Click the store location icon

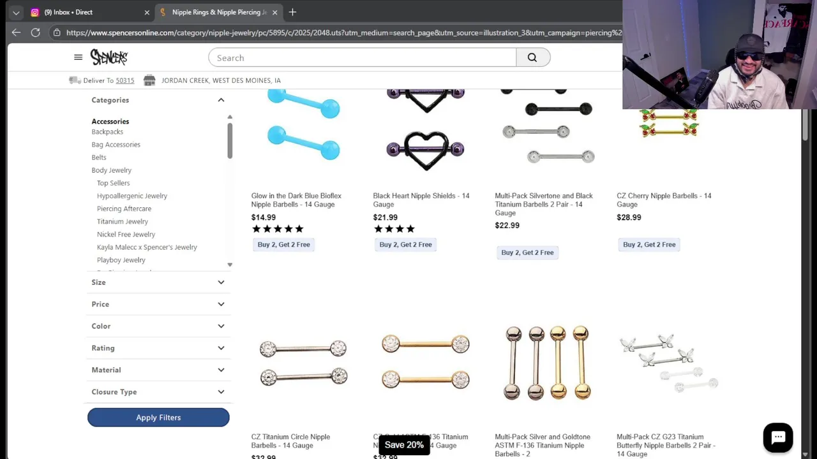[149, 80]
